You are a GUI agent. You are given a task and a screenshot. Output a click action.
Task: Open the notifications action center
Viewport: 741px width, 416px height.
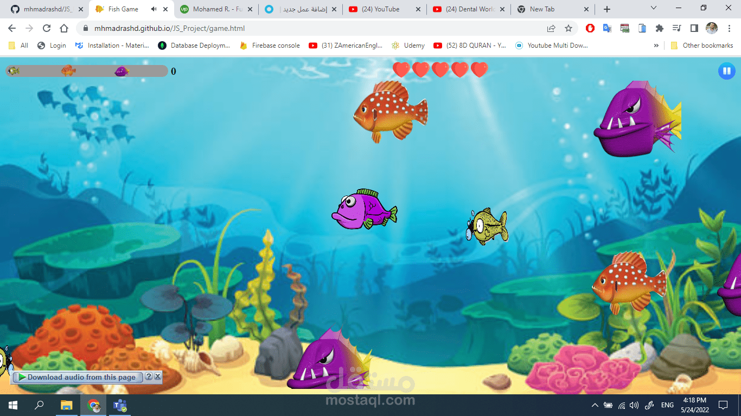(723, 405)
